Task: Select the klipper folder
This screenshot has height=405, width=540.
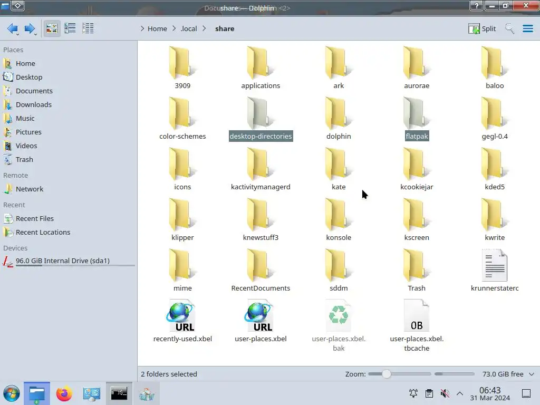Action: point(182,220)
